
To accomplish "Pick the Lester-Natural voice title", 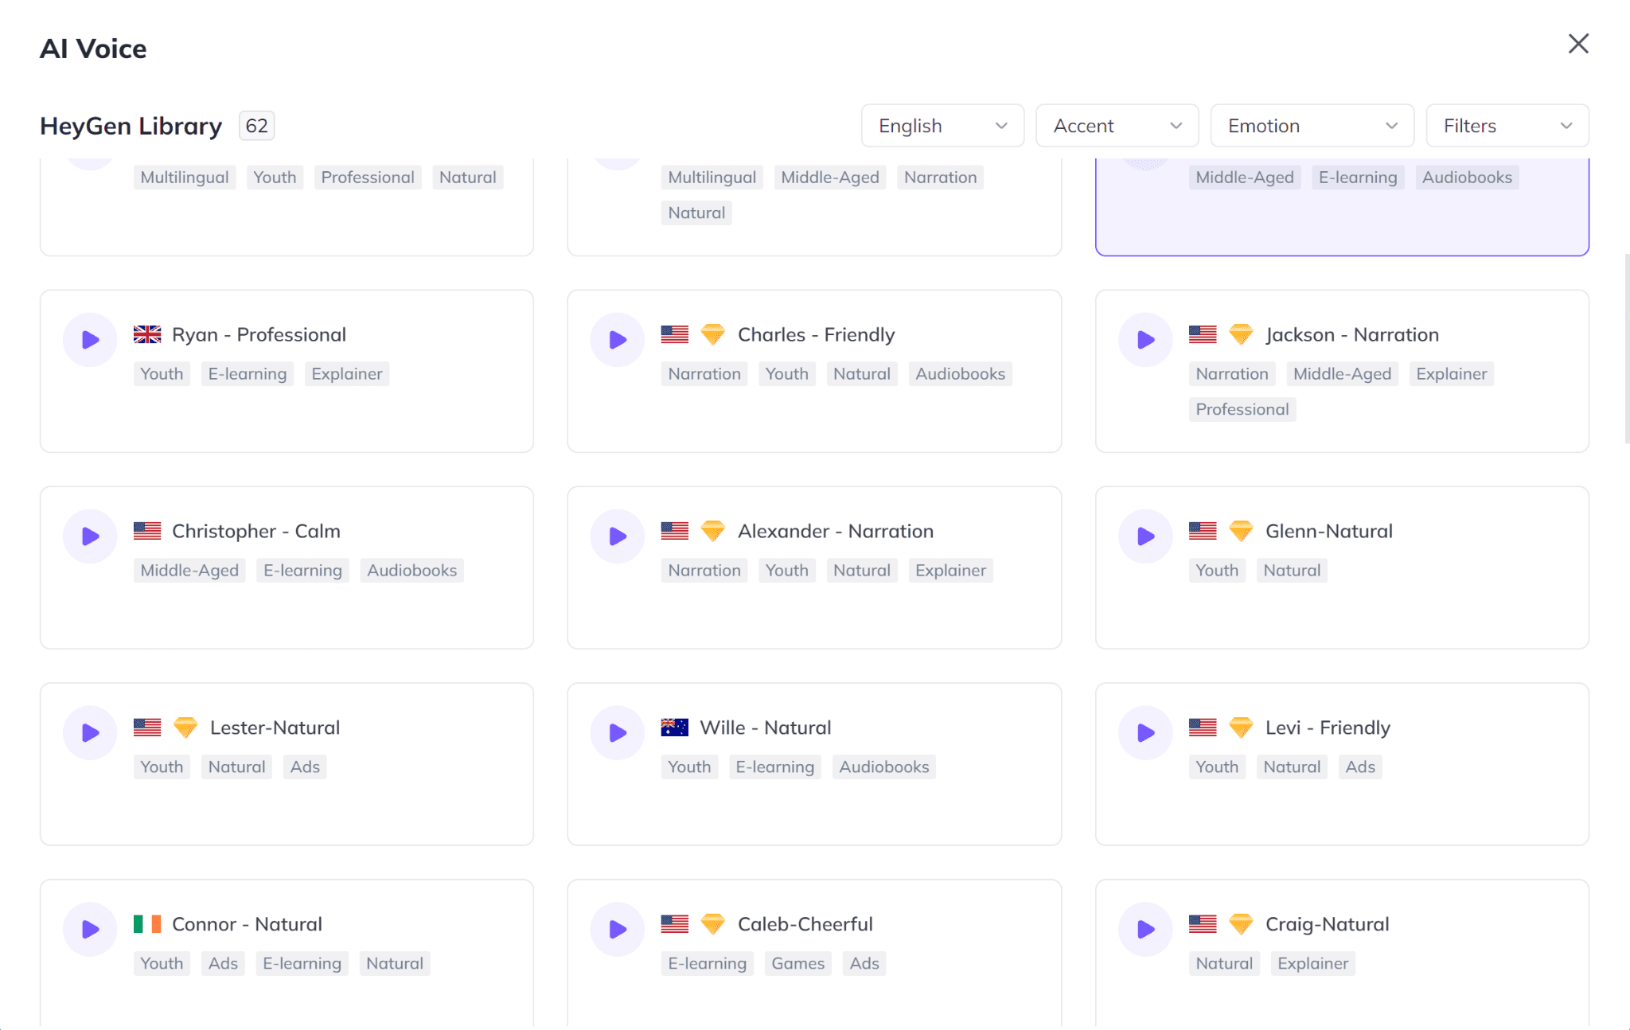I will point(275,728).
